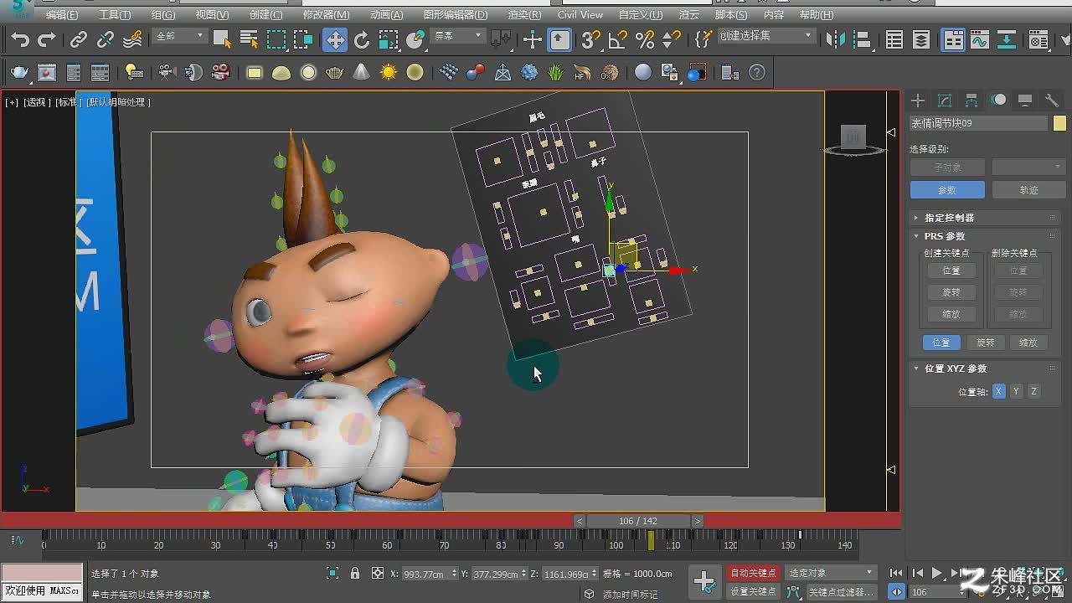Click the sun light icon

tap(389, 73)
